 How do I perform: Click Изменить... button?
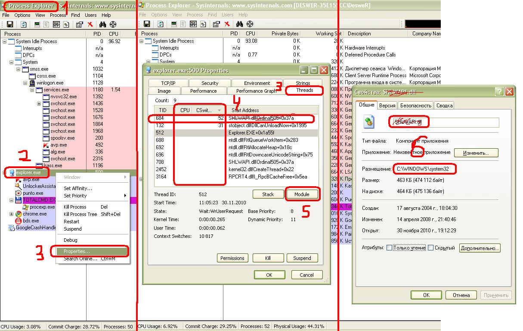pos(476,153)
